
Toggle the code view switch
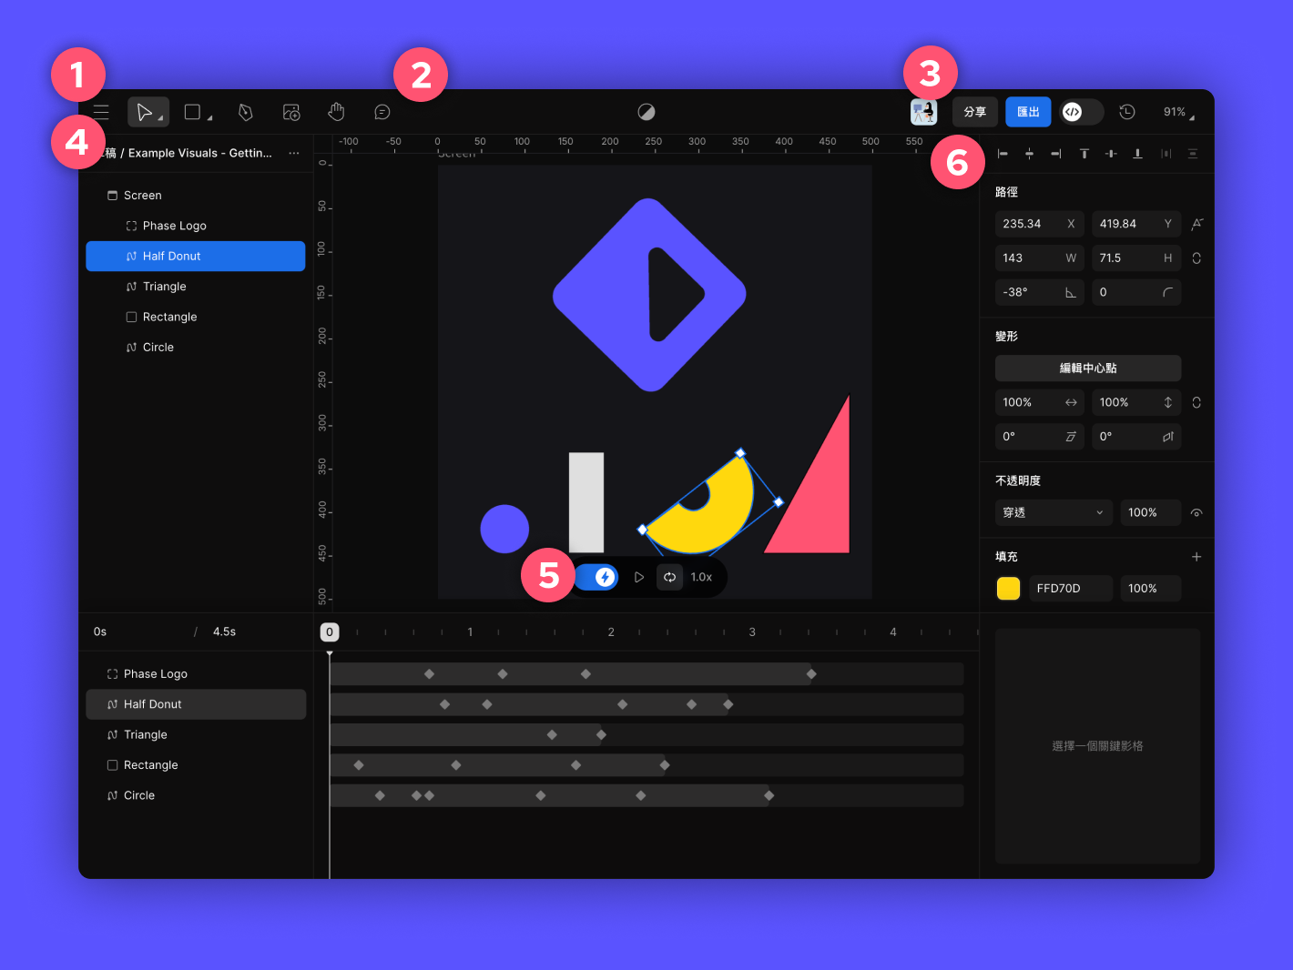pos(1081,112)
